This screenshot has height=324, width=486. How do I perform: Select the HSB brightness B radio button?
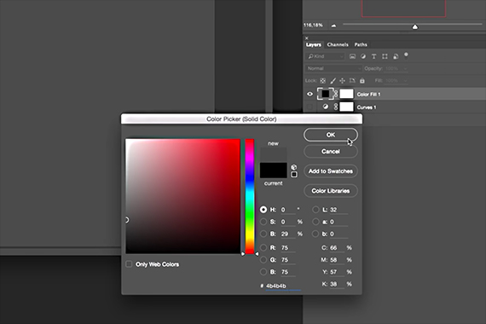[x=263, y=234]
